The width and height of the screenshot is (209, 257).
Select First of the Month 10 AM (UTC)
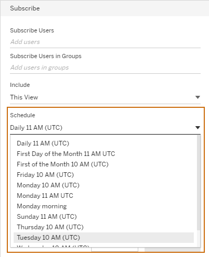pyautogui.click(x=104, y=164)
